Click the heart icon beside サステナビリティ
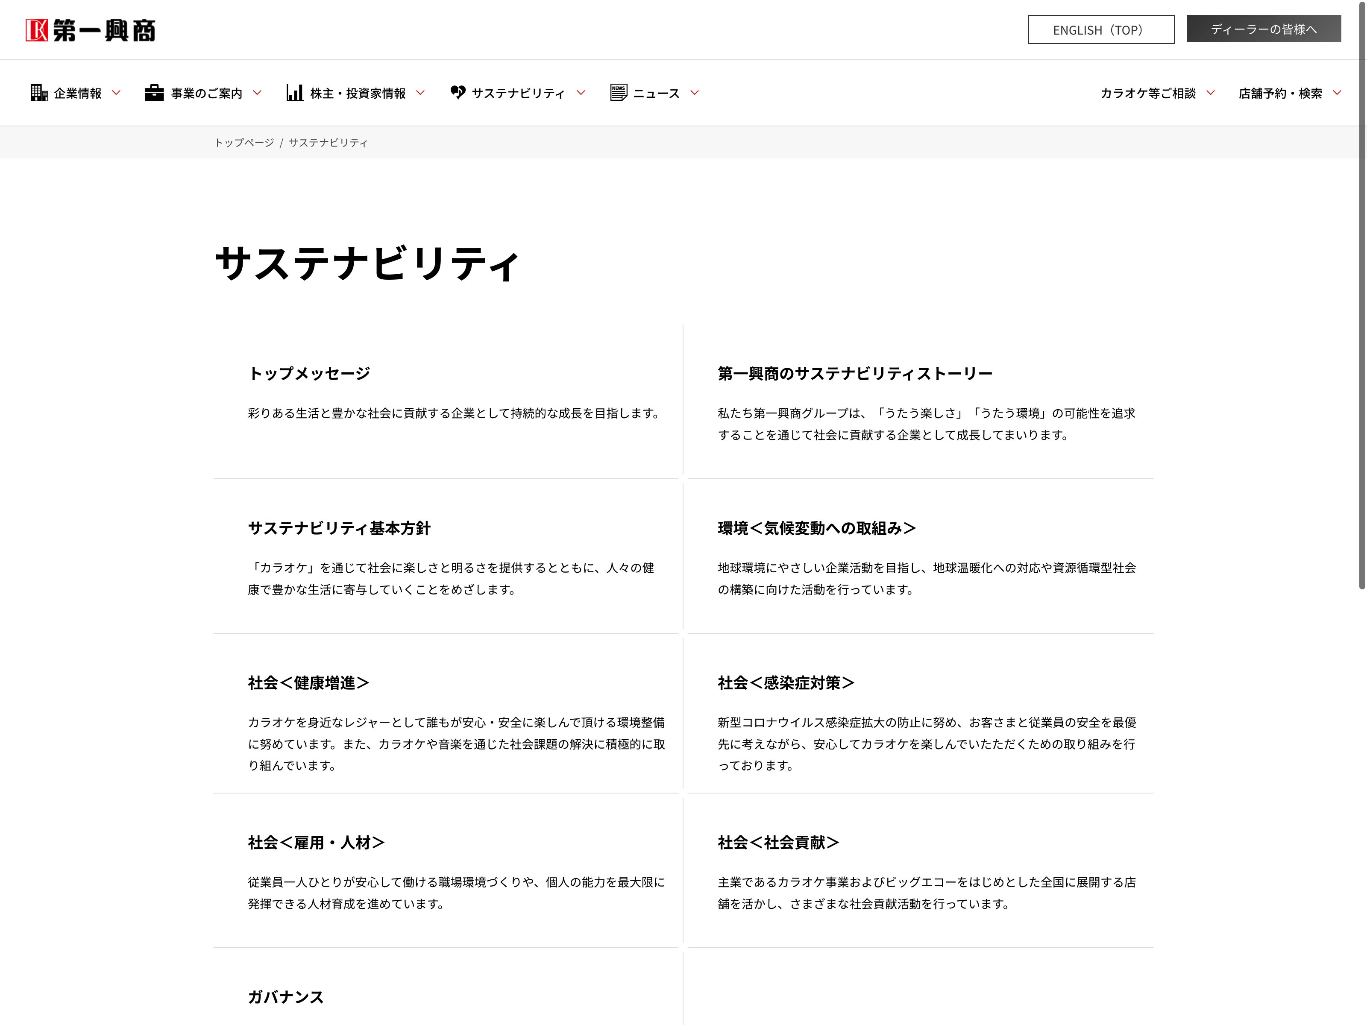Viewport: 1367px width, 1025px height. tap(458, 93)
